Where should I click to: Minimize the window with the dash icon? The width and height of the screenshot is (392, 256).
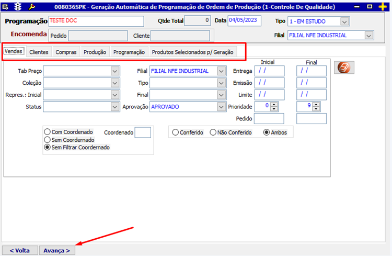(357, 7)
